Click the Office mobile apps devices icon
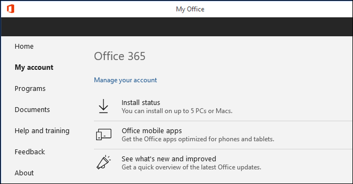The image size is (353, 184). [x=104, y=134]
